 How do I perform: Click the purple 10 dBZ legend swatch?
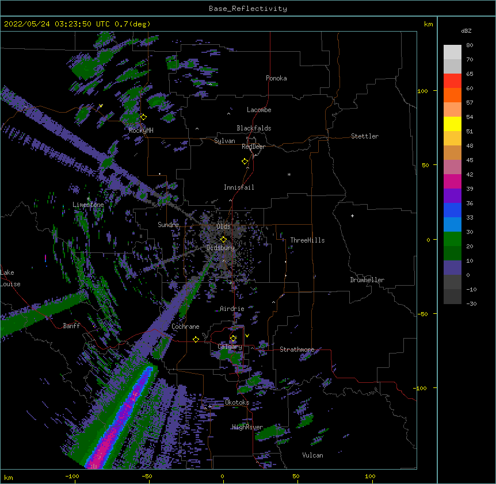tap(452, 268)
